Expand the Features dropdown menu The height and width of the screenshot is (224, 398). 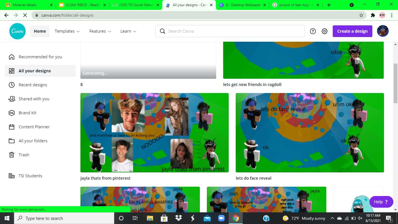(x=100, y=31)
